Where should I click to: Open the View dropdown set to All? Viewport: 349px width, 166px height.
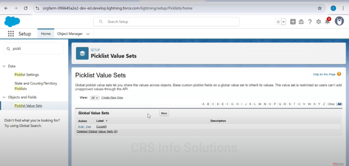(x=94, y=98)
